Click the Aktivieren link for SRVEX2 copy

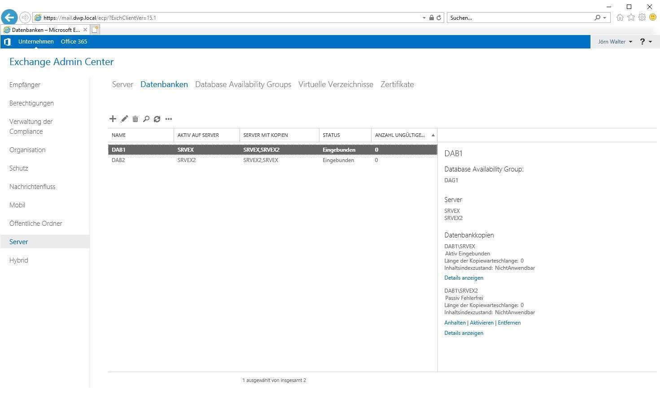click(481, 323)
